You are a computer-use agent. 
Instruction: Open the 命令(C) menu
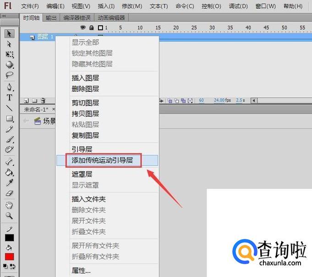tap(185, 6)
